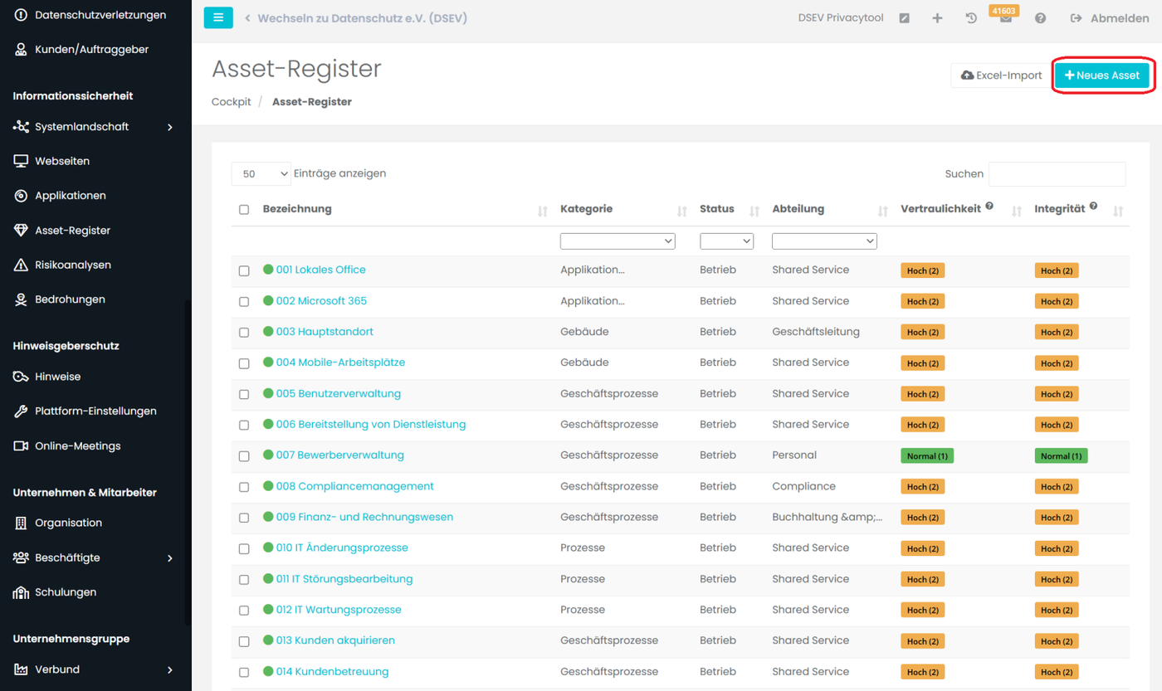Open the entries-per-page dropdown showing 50
1162x691 pixels.
click(x=261, y=174)
